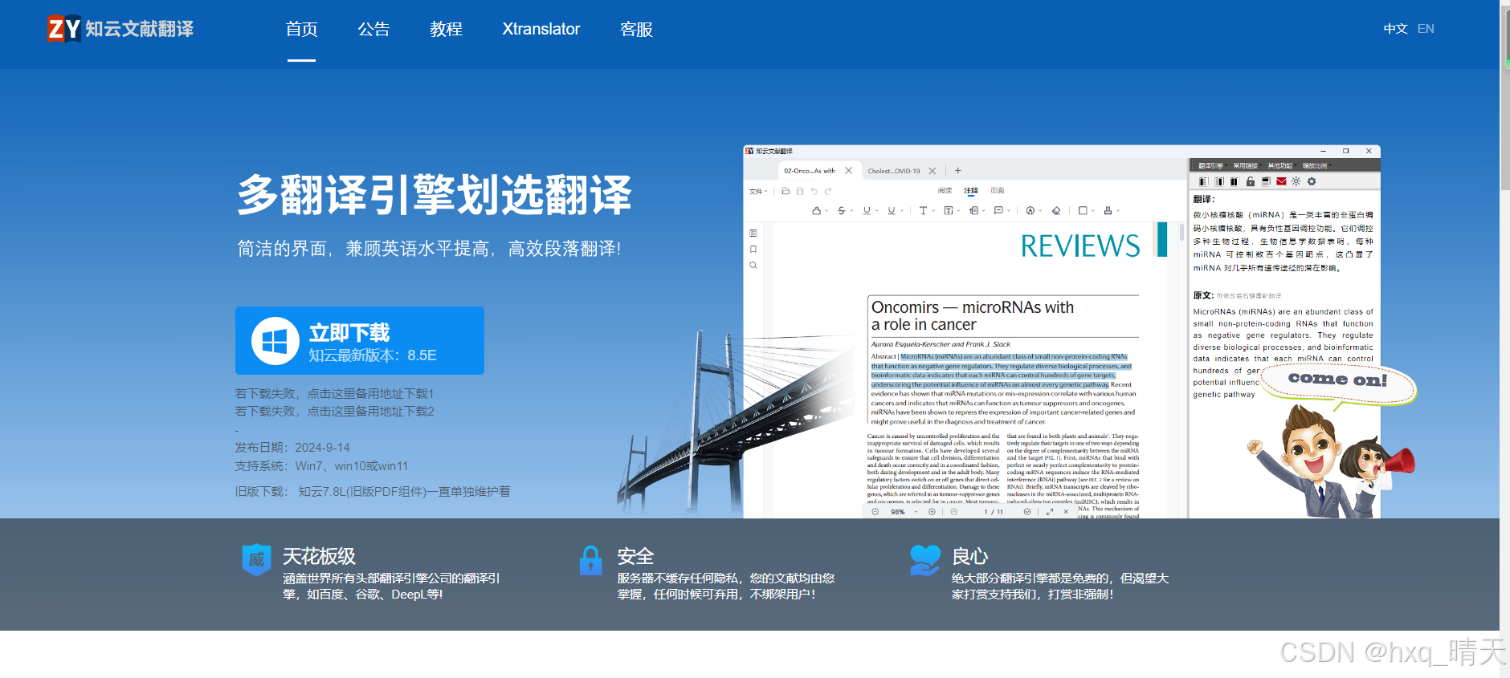
Task: Open the 其他功能 dropdown menu
Action: [x=1283, y=165]
